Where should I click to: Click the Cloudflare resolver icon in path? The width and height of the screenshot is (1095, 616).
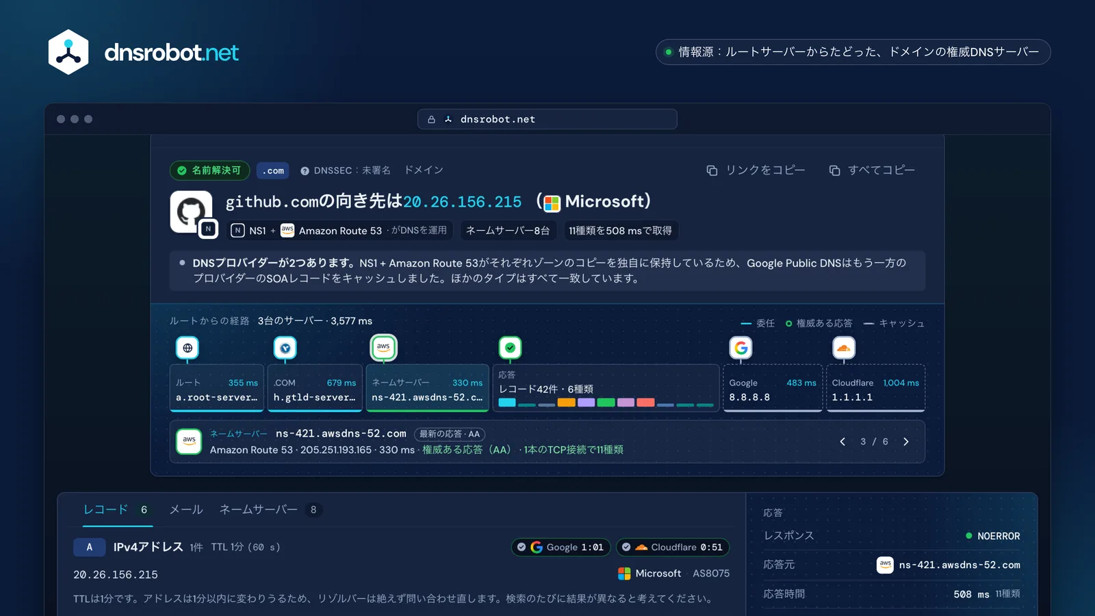[x=844, y=348]
